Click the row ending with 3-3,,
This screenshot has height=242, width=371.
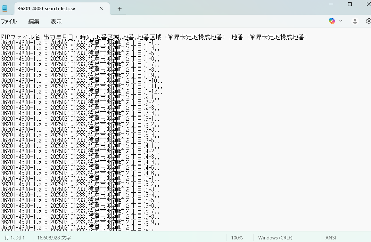pos(80,130)
